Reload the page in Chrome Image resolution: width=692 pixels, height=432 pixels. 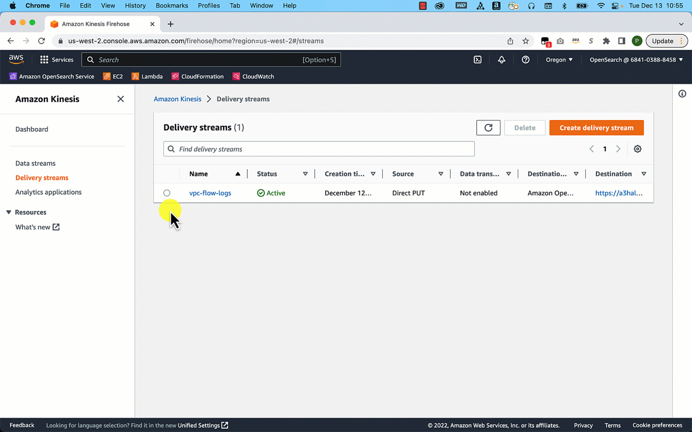[x=42, y=41]
